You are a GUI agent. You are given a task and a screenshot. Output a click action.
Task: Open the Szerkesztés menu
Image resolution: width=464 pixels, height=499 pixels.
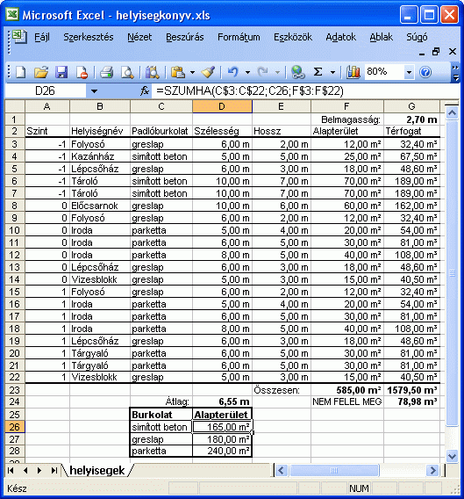click(89, 37)
